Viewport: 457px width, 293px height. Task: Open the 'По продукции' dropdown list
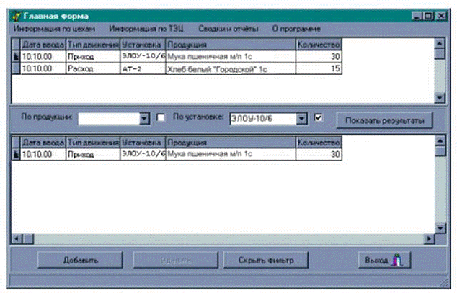tap(144, 118)
